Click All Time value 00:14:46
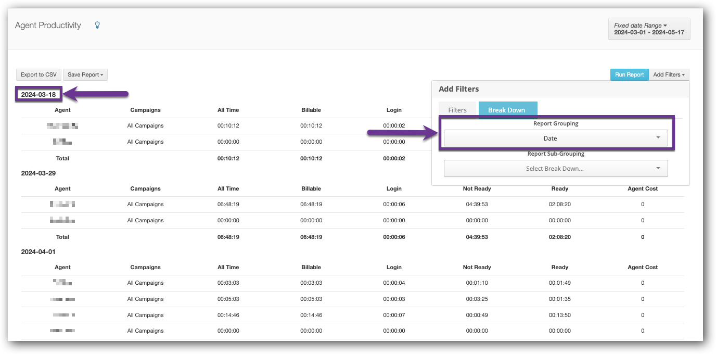This screenshot has height=354, width=716. 228,315
